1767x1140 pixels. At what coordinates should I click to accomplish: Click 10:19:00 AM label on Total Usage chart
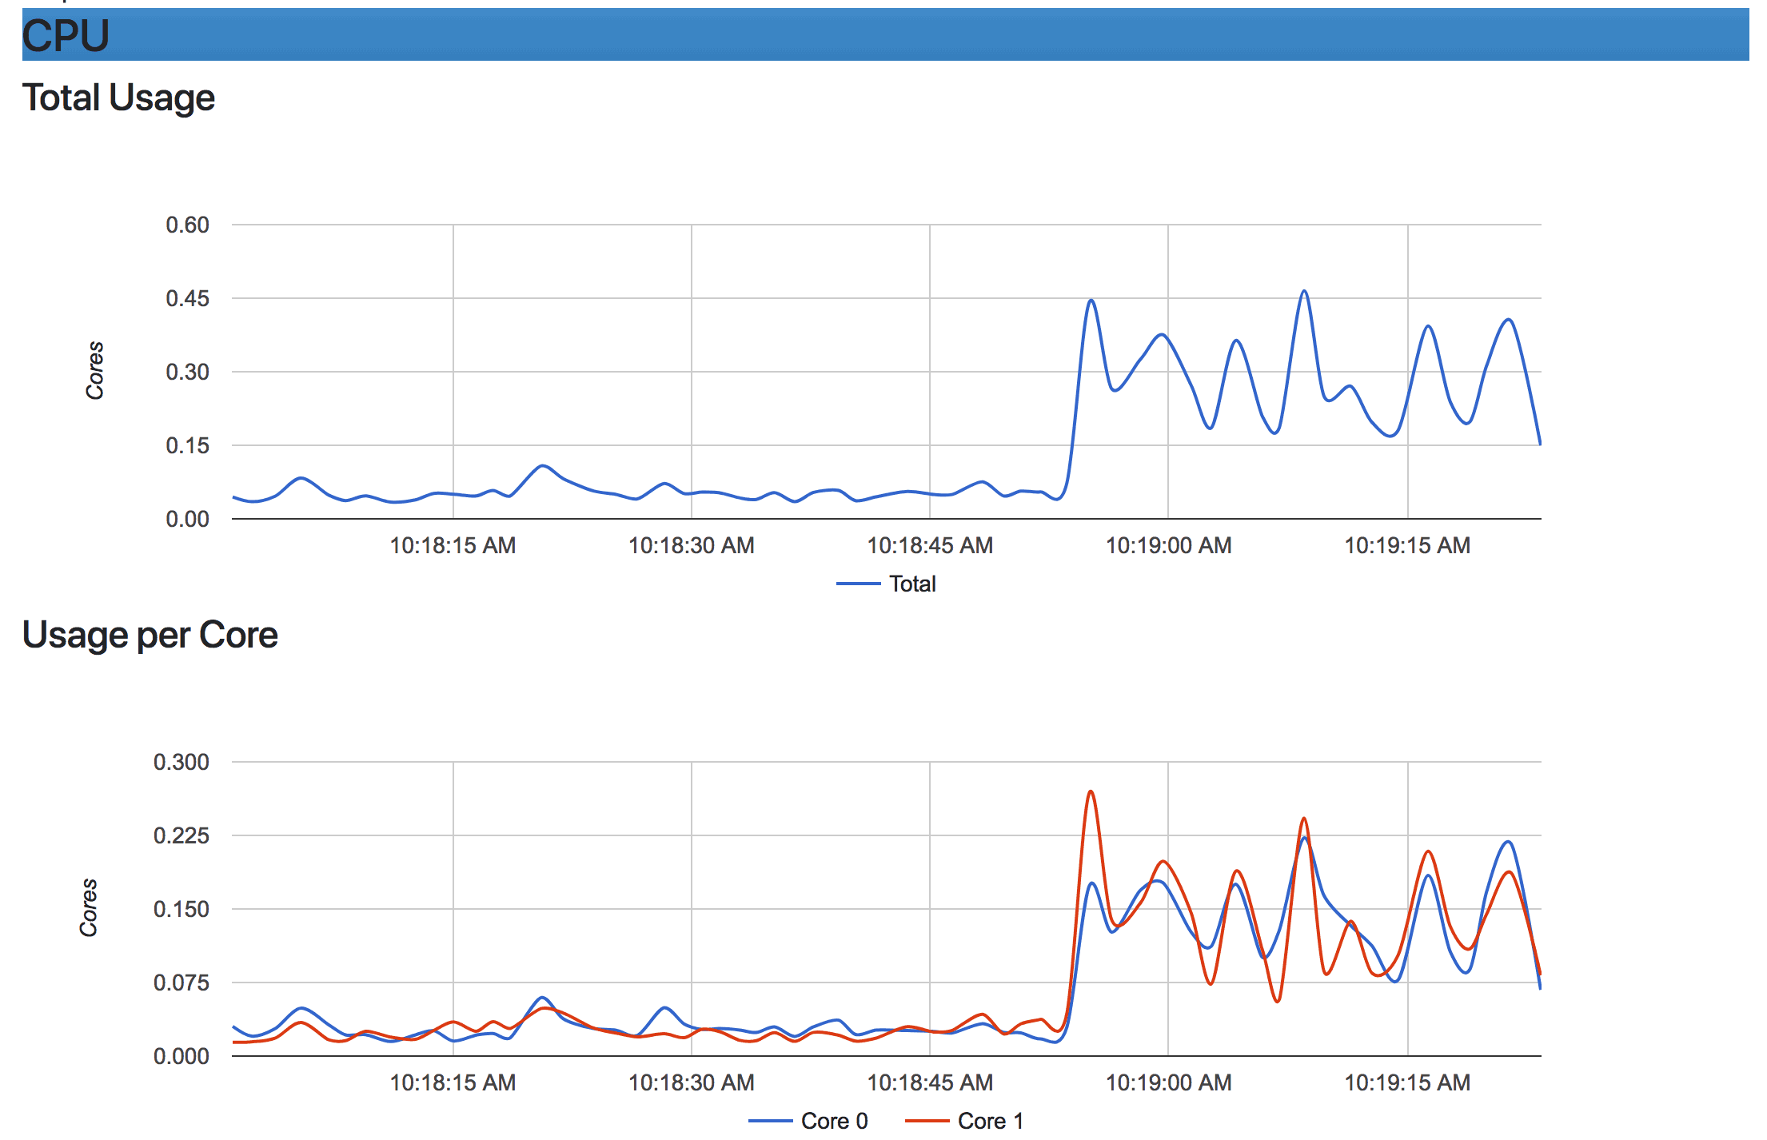[1168, 546]
